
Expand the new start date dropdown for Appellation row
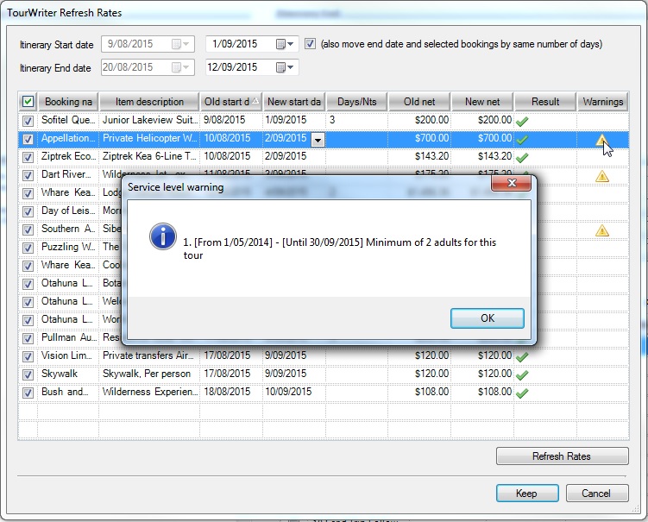318,140
